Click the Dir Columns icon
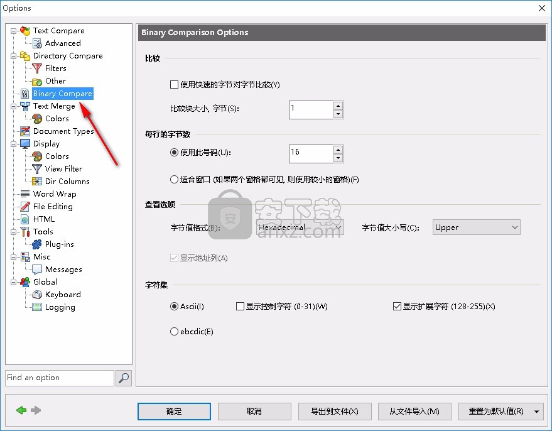Image resolution: width=552 pixels, height=431 pixels. [x=37, y=182]
